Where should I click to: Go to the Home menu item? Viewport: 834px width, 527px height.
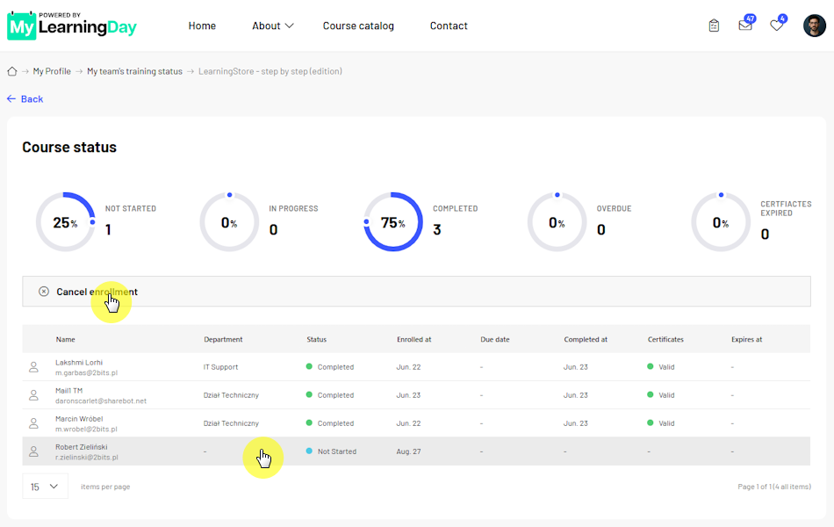202,25
